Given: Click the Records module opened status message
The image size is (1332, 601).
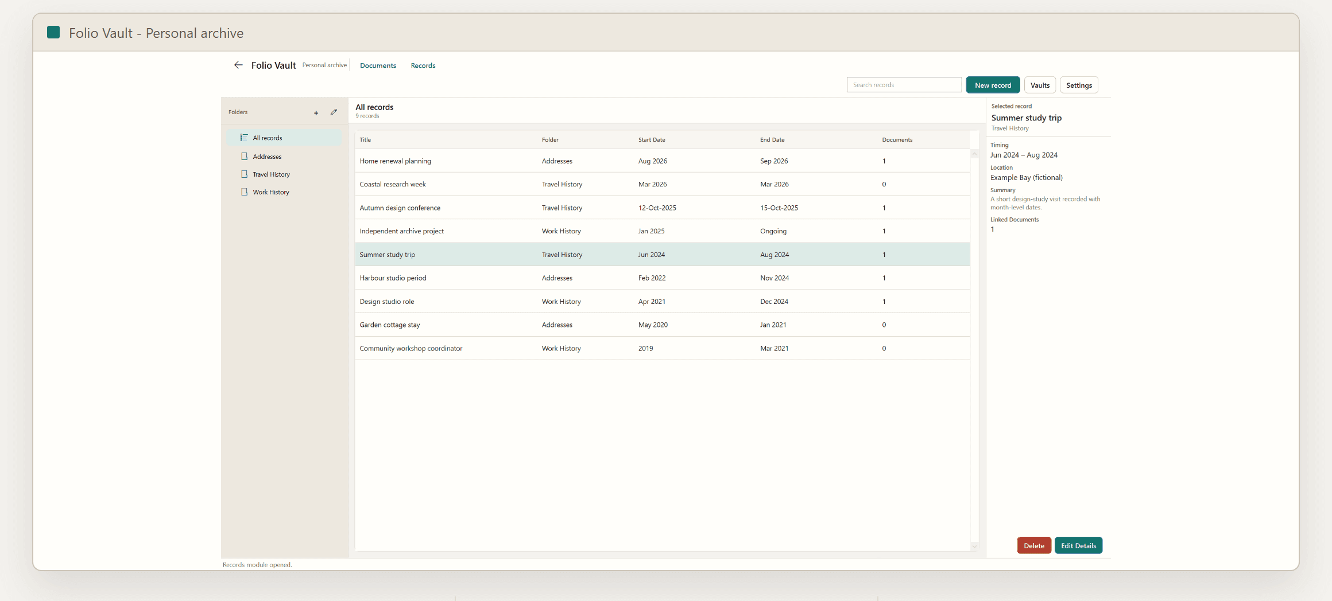Looking at the screenshot, I should click(257, 565).
